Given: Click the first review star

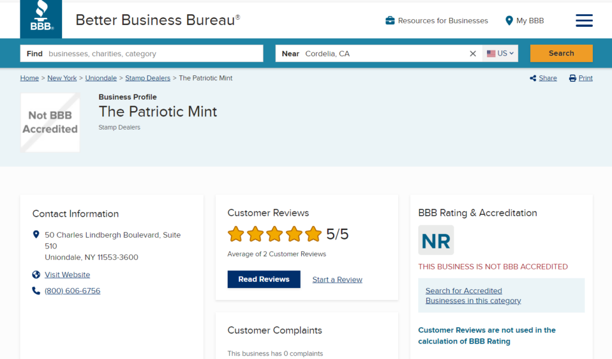Looking at the screenshot, I should (235, 234).
